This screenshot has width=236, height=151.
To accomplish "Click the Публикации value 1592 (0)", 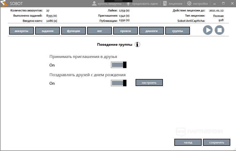I will (x=124, y=20).
